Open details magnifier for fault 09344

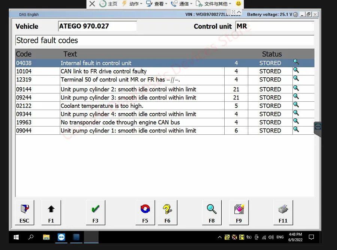[296, 113]
